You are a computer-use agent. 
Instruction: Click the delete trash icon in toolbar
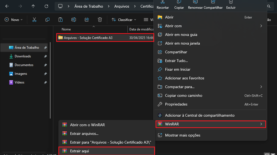tap(100, 20)
